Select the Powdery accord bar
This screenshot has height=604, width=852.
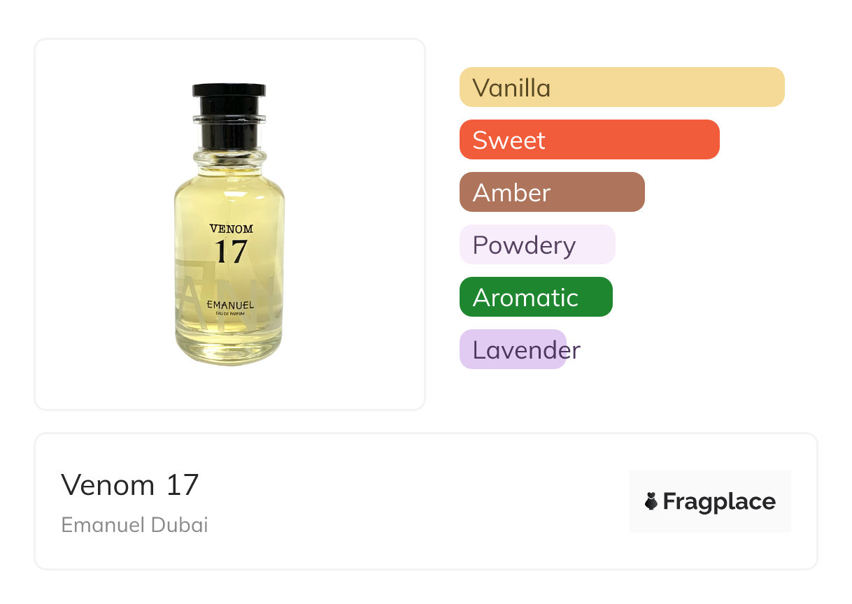click(537, 245)
